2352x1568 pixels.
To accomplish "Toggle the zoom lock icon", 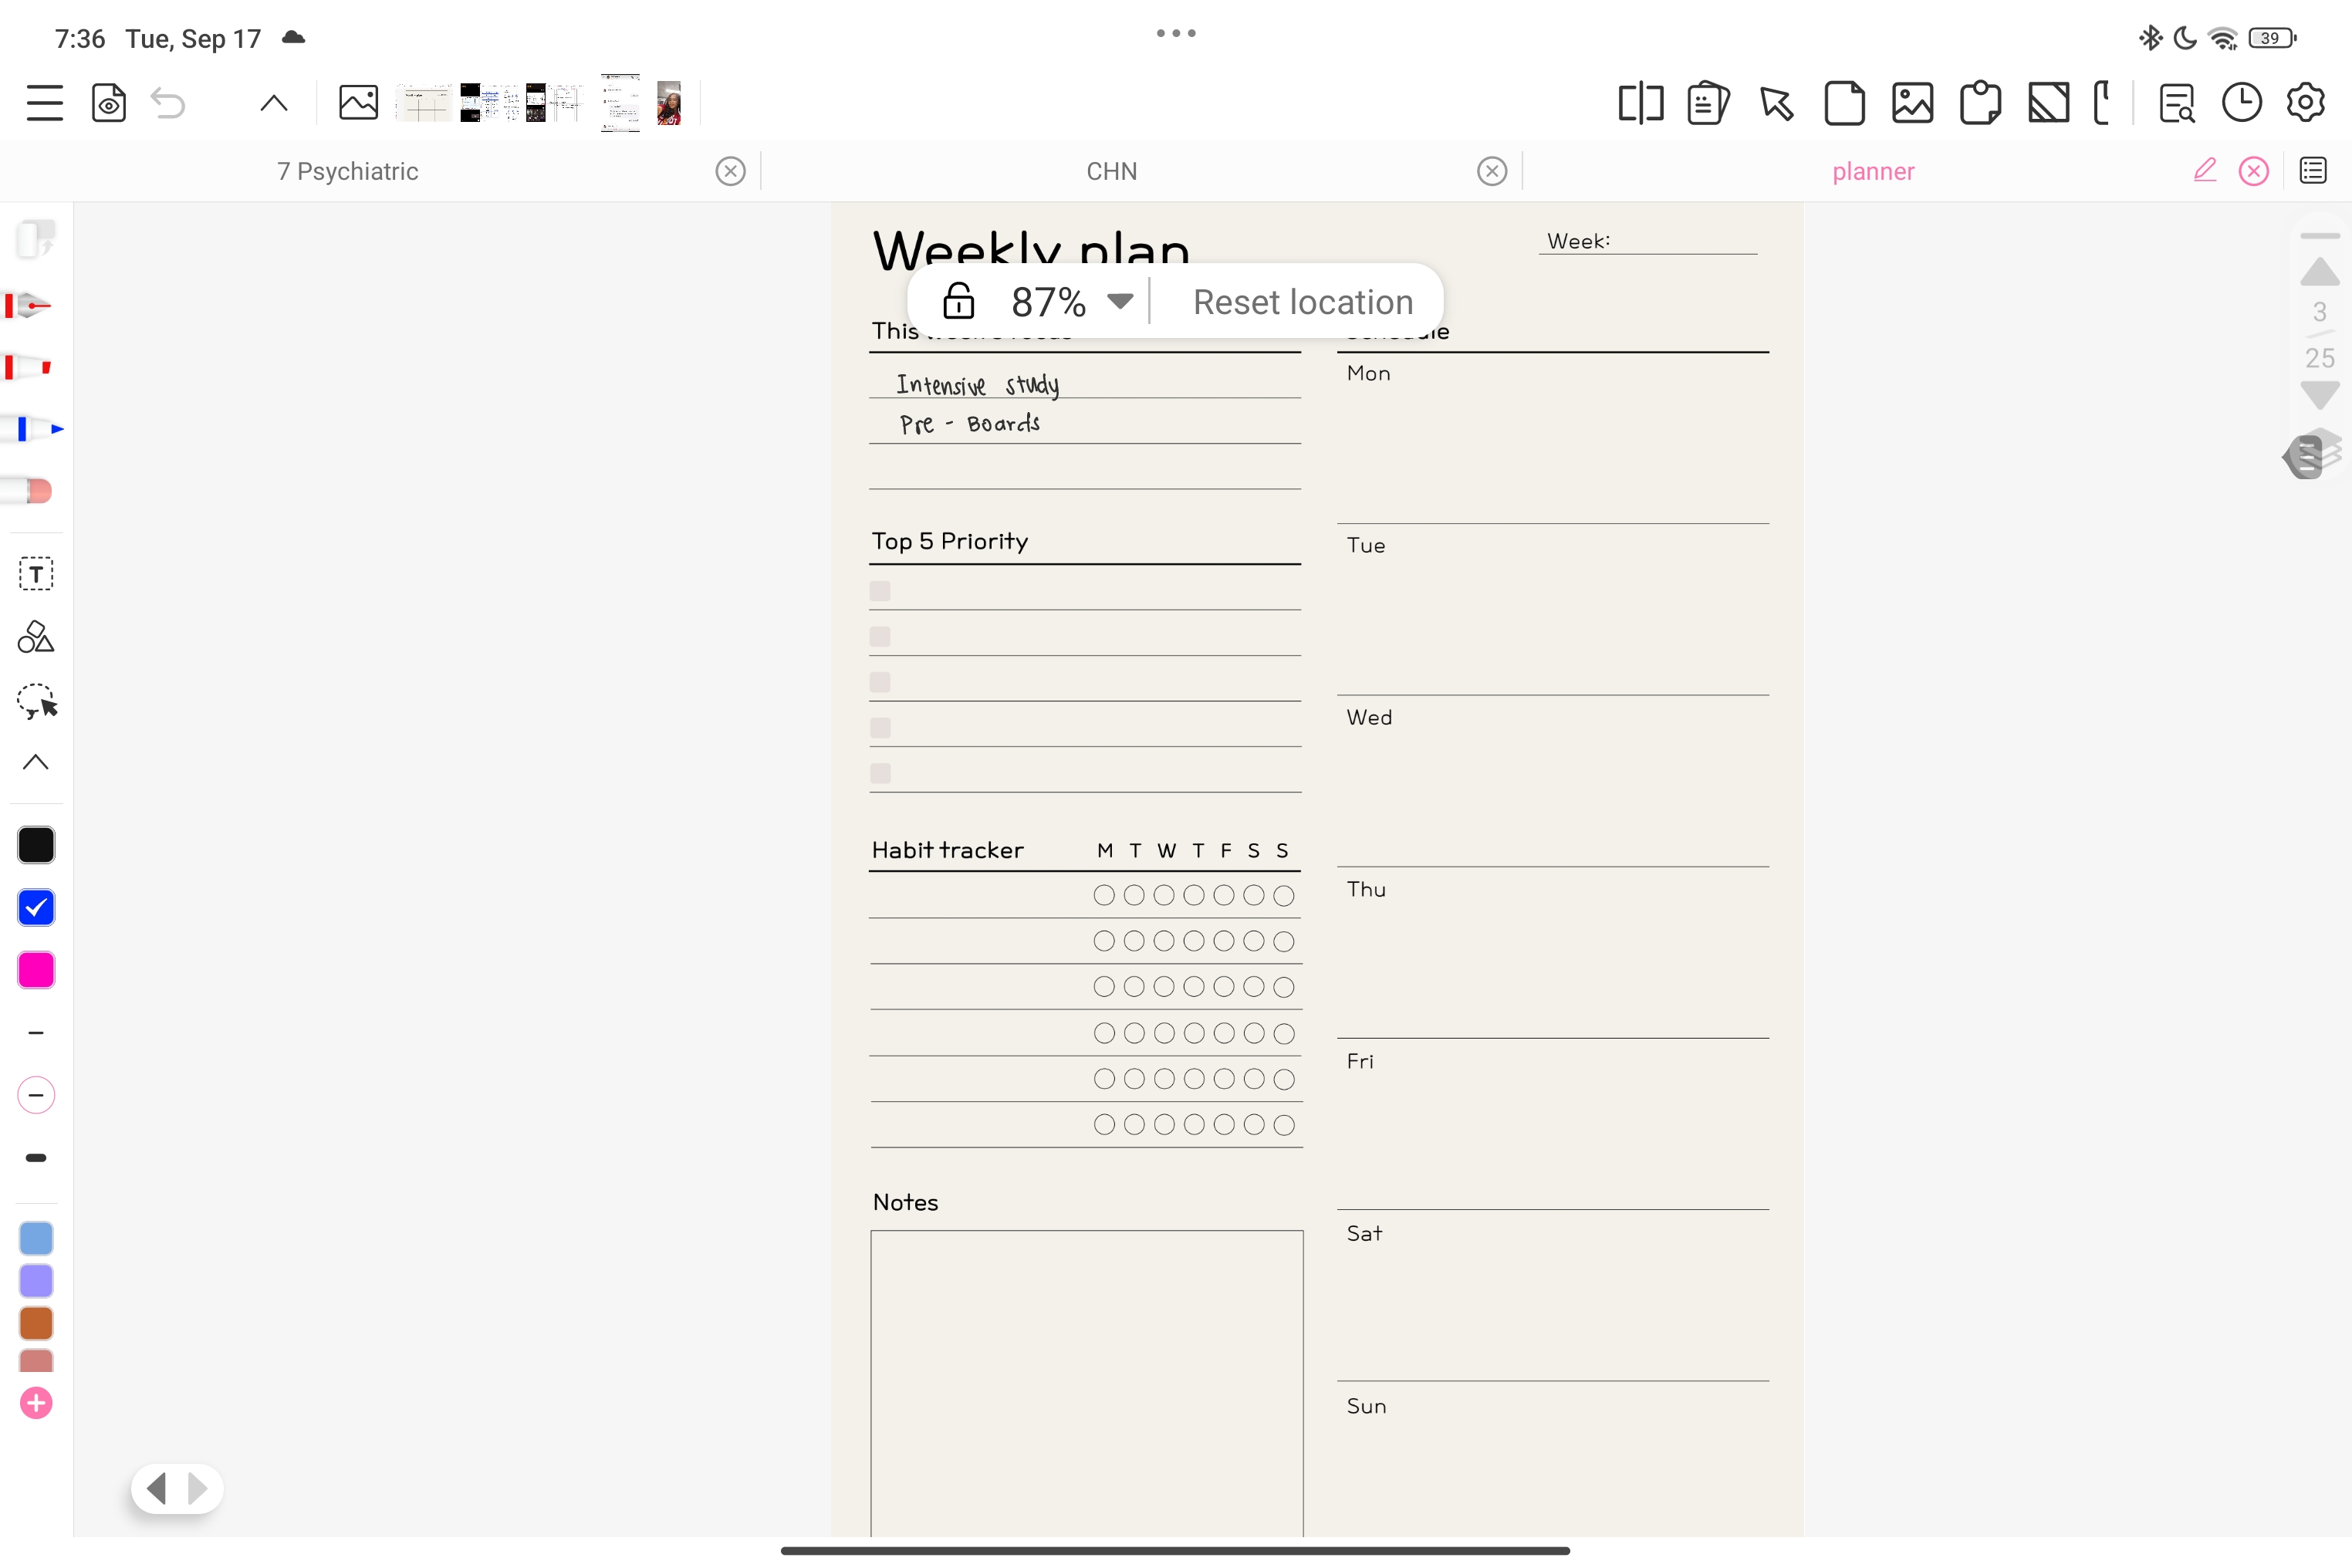I will 958,301.
